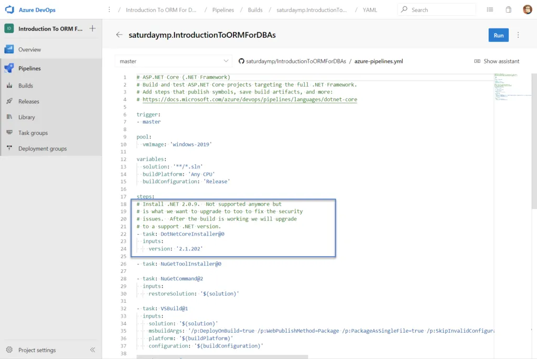Click the "buildPlatform: 'Any CPU'" line
Viewport: 537px width, 359px height.
(178, 174)
